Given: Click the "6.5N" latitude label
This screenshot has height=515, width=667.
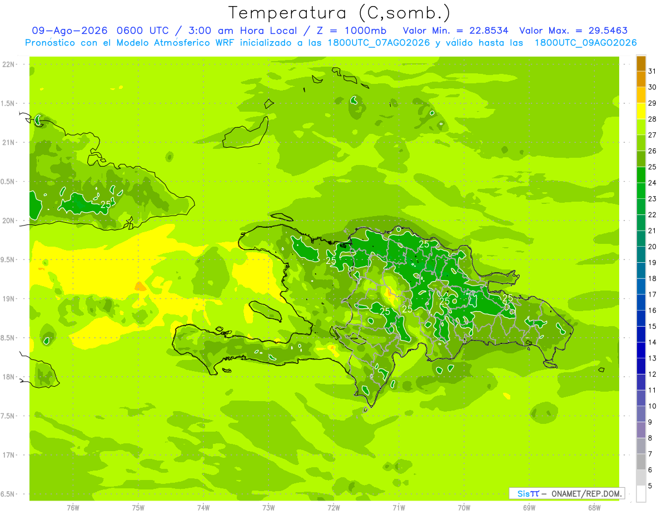Looking at the screenshot, I should coord(8,494).
